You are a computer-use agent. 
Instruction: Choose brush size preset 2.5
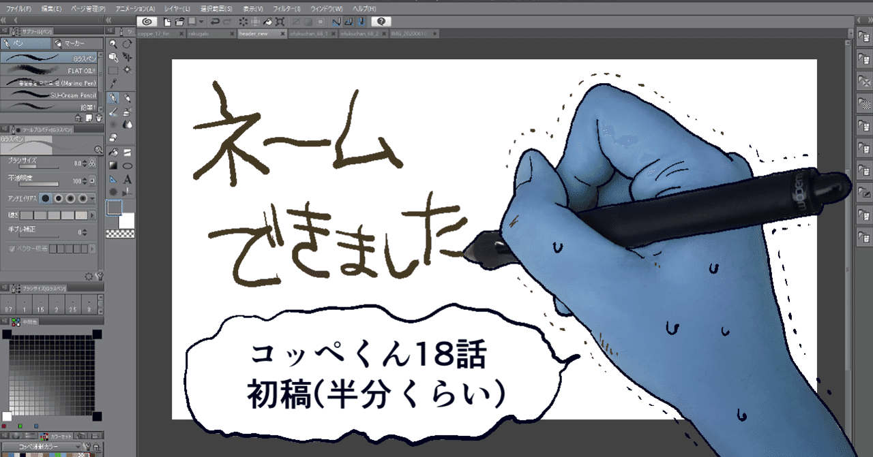click(72, 305)
